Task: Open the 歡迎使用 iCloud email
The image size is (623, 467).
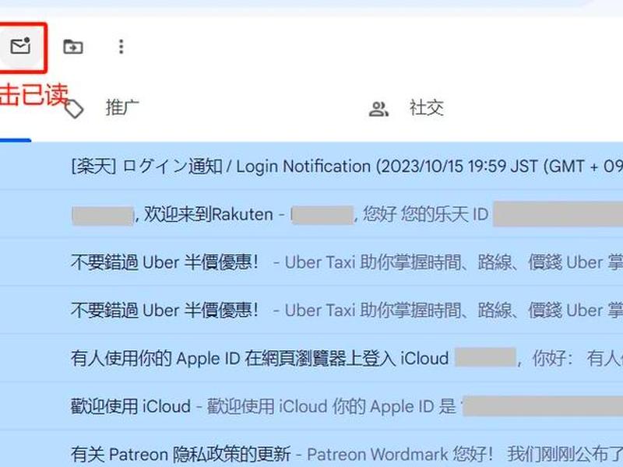Action: [x=311, y=406]
